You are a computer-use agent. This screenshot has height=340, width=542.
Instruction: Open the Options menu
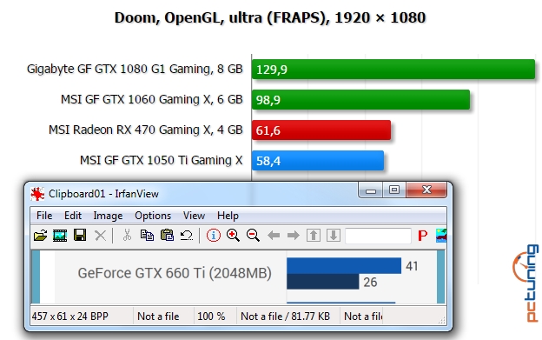pos(153,216)
